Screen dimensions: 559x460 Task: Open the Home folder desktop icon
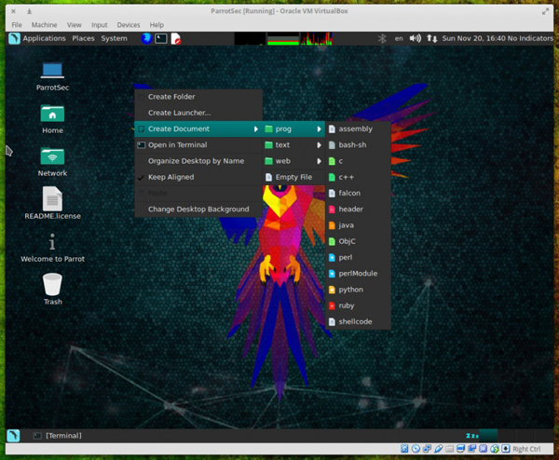pyautogui.click(x=52, y=119)
